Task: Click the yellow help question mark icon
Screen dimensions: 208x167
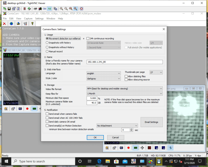Action: [x=32, y=24]
